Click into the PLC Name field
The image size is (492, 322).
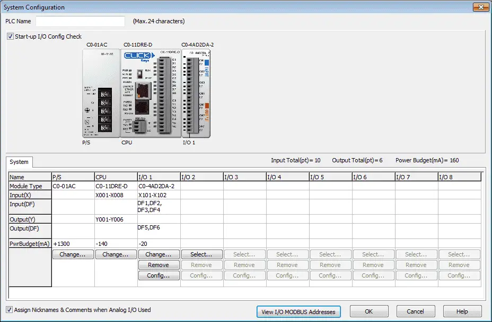tap(81, 21)
